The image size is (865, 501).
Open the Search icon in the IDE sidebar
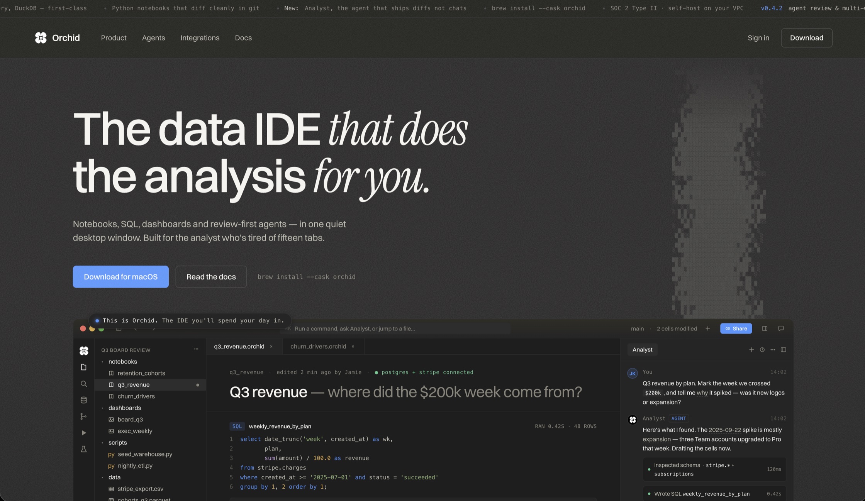[84, 384]
